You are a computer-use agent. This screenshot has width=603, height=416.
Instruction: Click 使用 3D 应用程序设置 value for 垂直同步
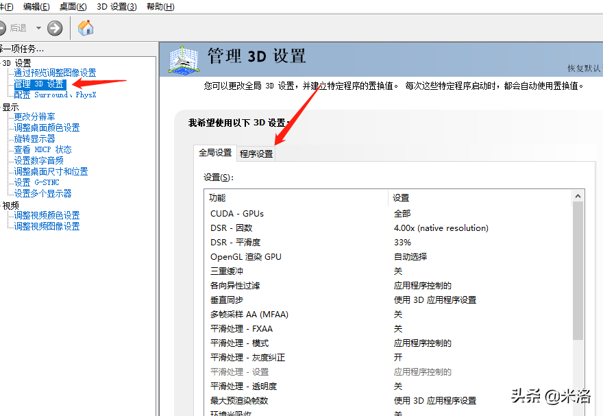tap(435, 300)
